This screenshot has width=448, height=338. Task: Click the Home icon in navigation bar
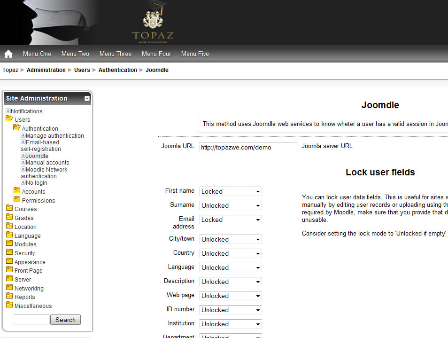(8, 54)
